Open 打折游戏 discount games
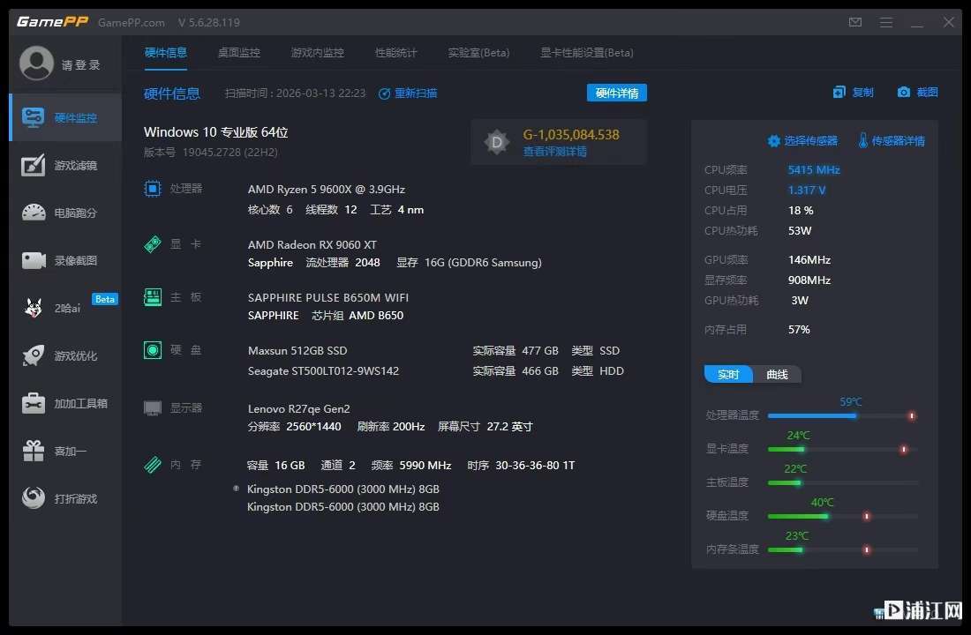The height and width of the screenshot is (635, 971). pos(65,498)
